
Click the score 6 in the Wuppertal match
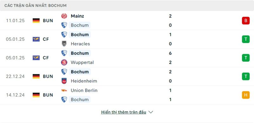coord(170,53)
